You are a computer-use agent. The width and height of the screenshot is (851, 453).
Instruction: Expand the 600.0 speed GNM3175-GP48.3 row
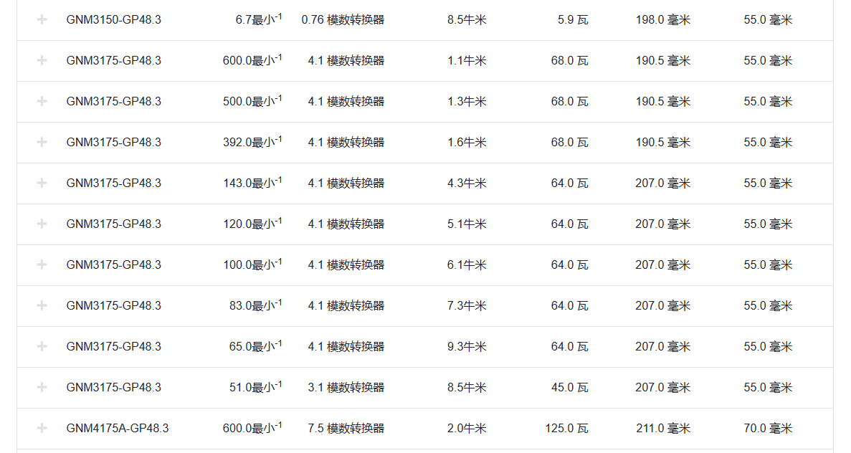click(x=42, y=60)
